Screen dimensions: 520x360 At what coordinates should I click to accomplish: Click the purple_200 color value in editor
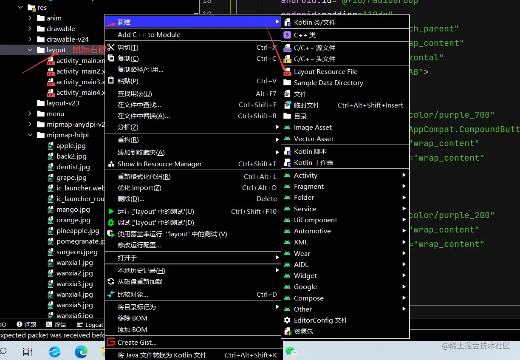[452, 215]
